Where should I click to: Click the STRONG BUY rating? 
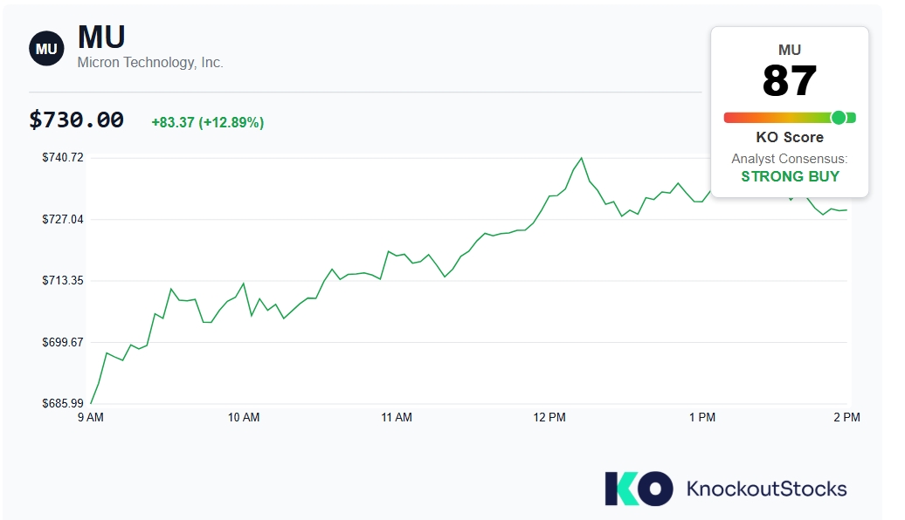[790, 176]
